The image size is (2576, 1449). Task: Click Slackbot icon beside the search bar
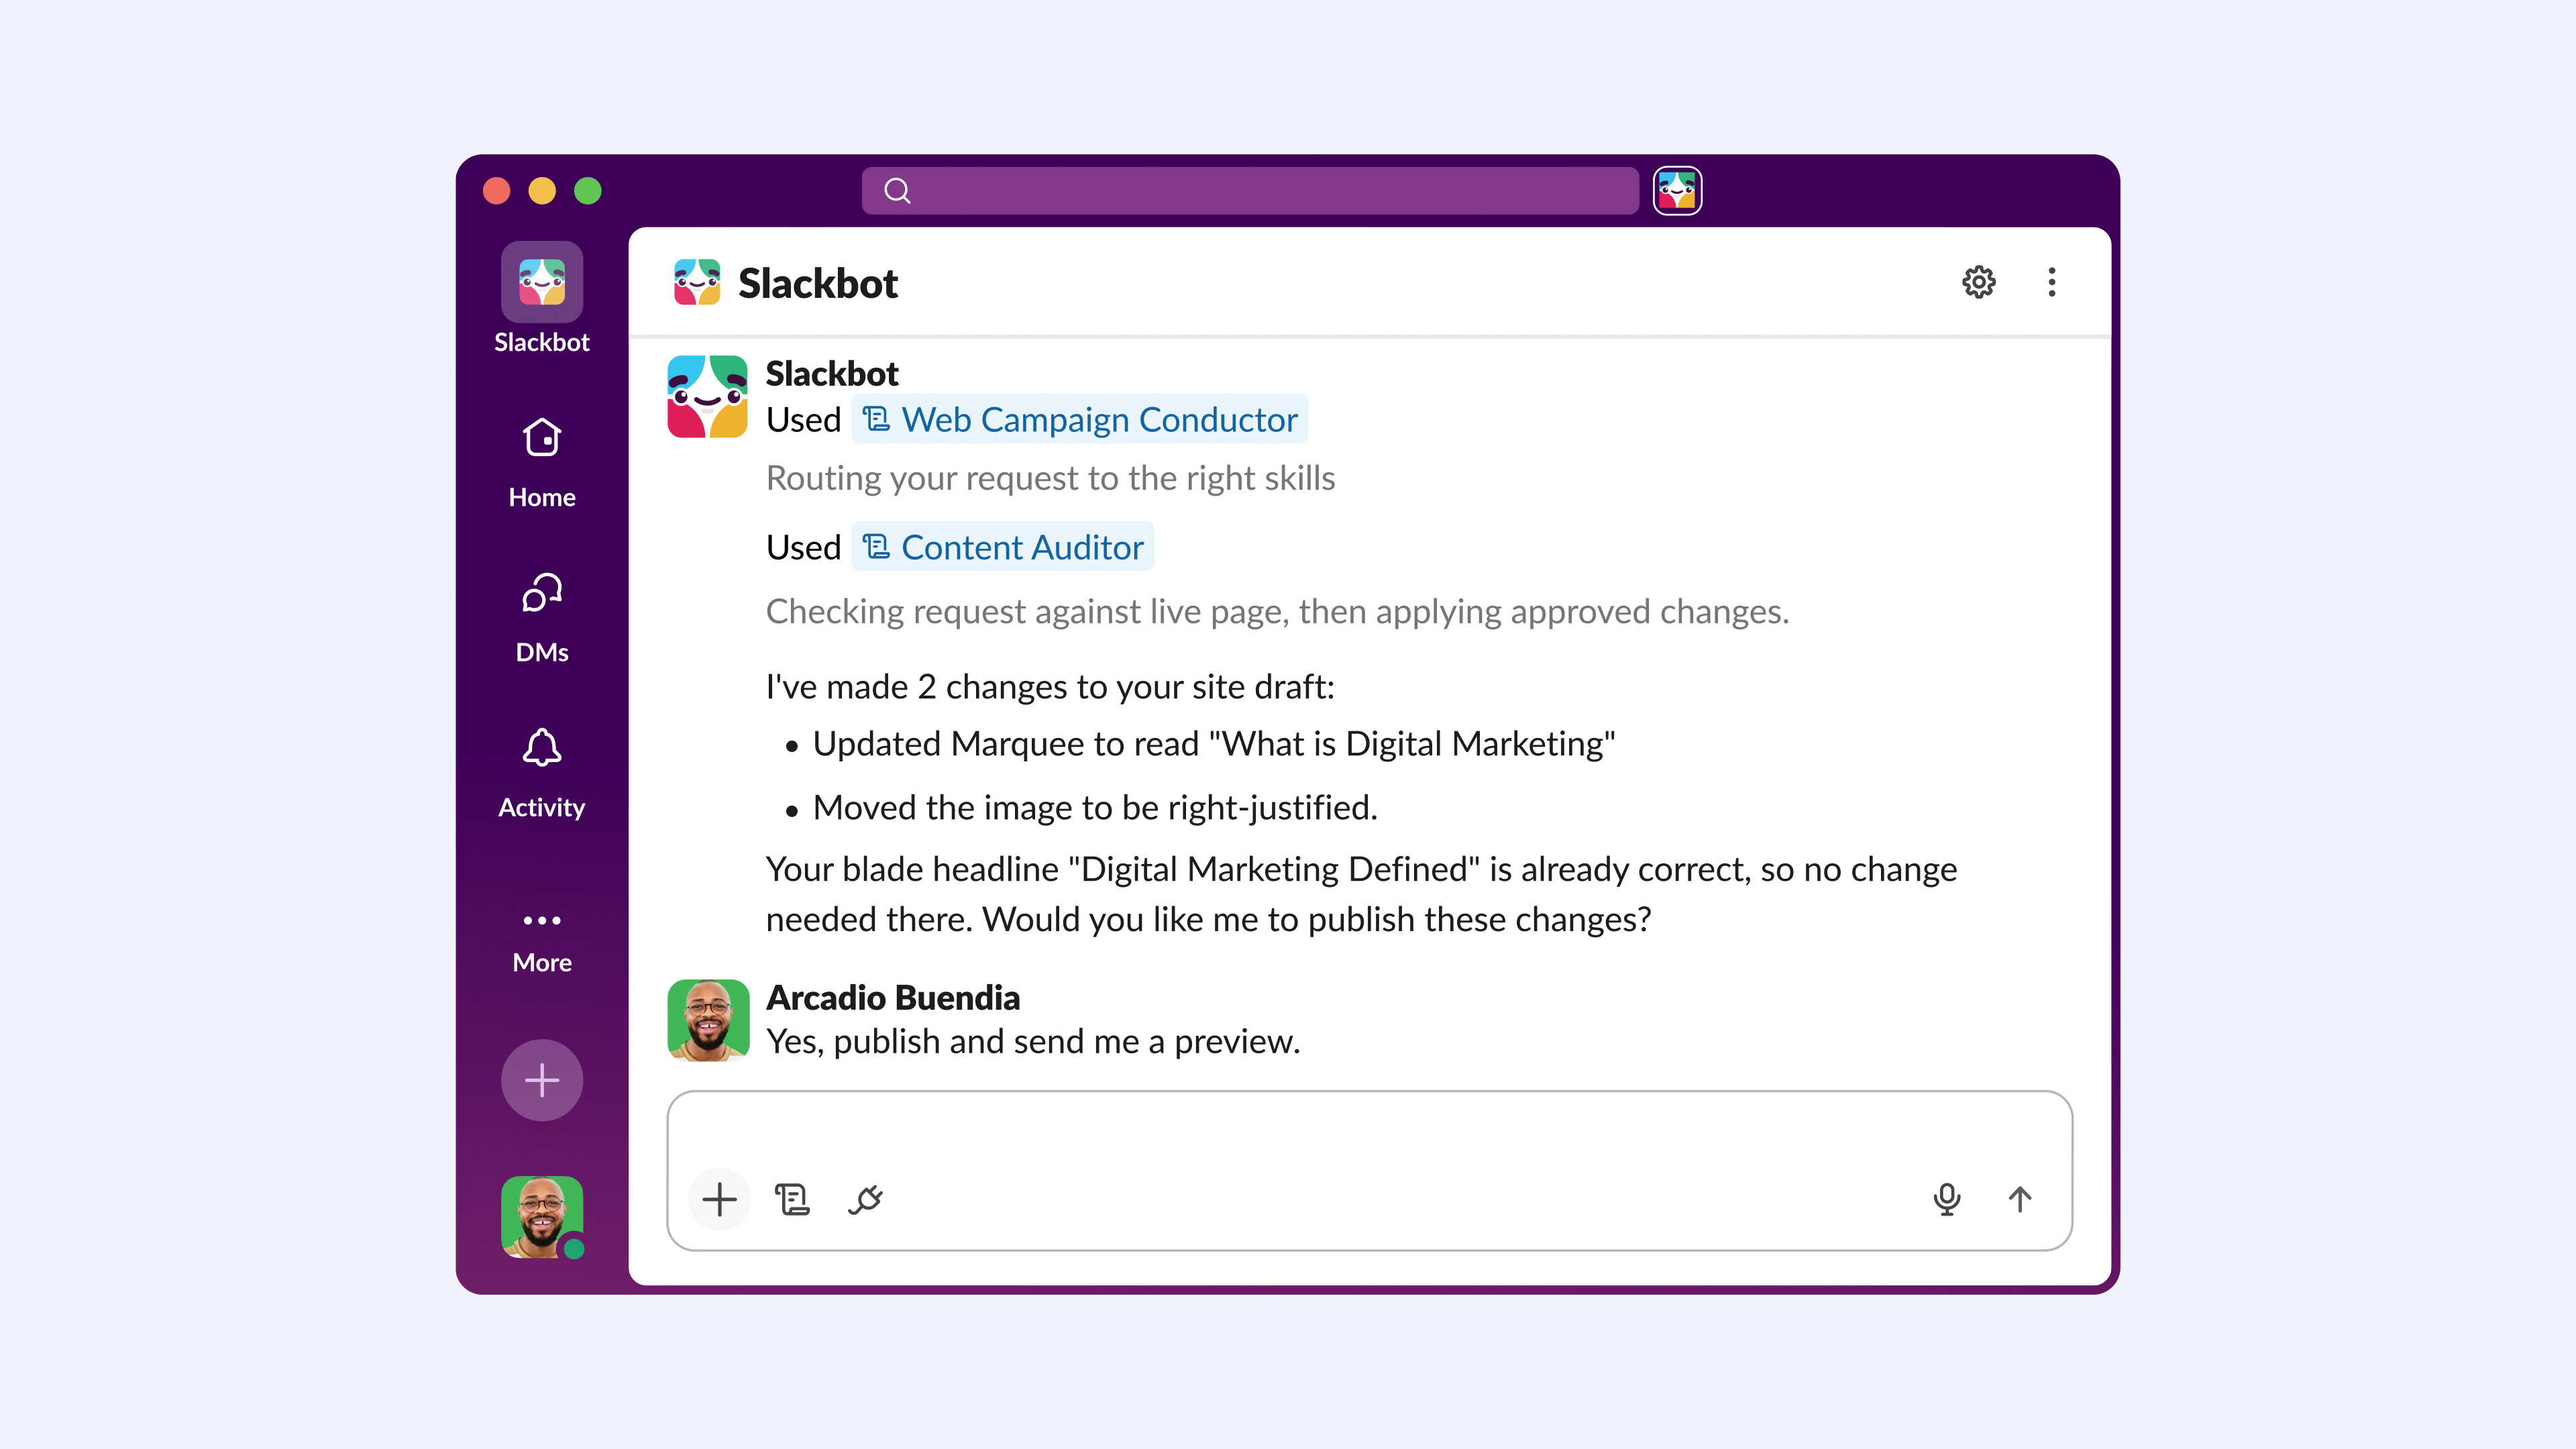point(1677,190)
